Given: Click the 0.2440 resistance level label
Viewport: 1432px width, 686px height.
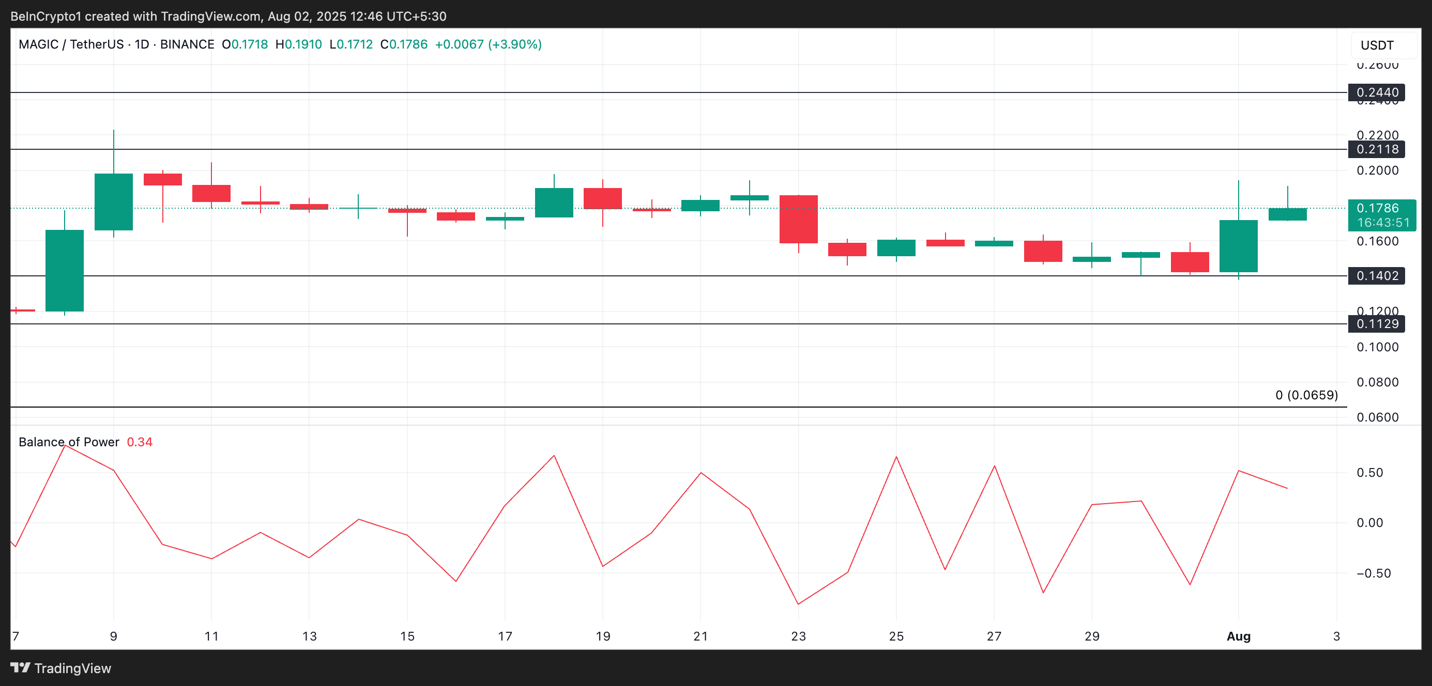Looking at the screenshot, I should (1377, 92).
